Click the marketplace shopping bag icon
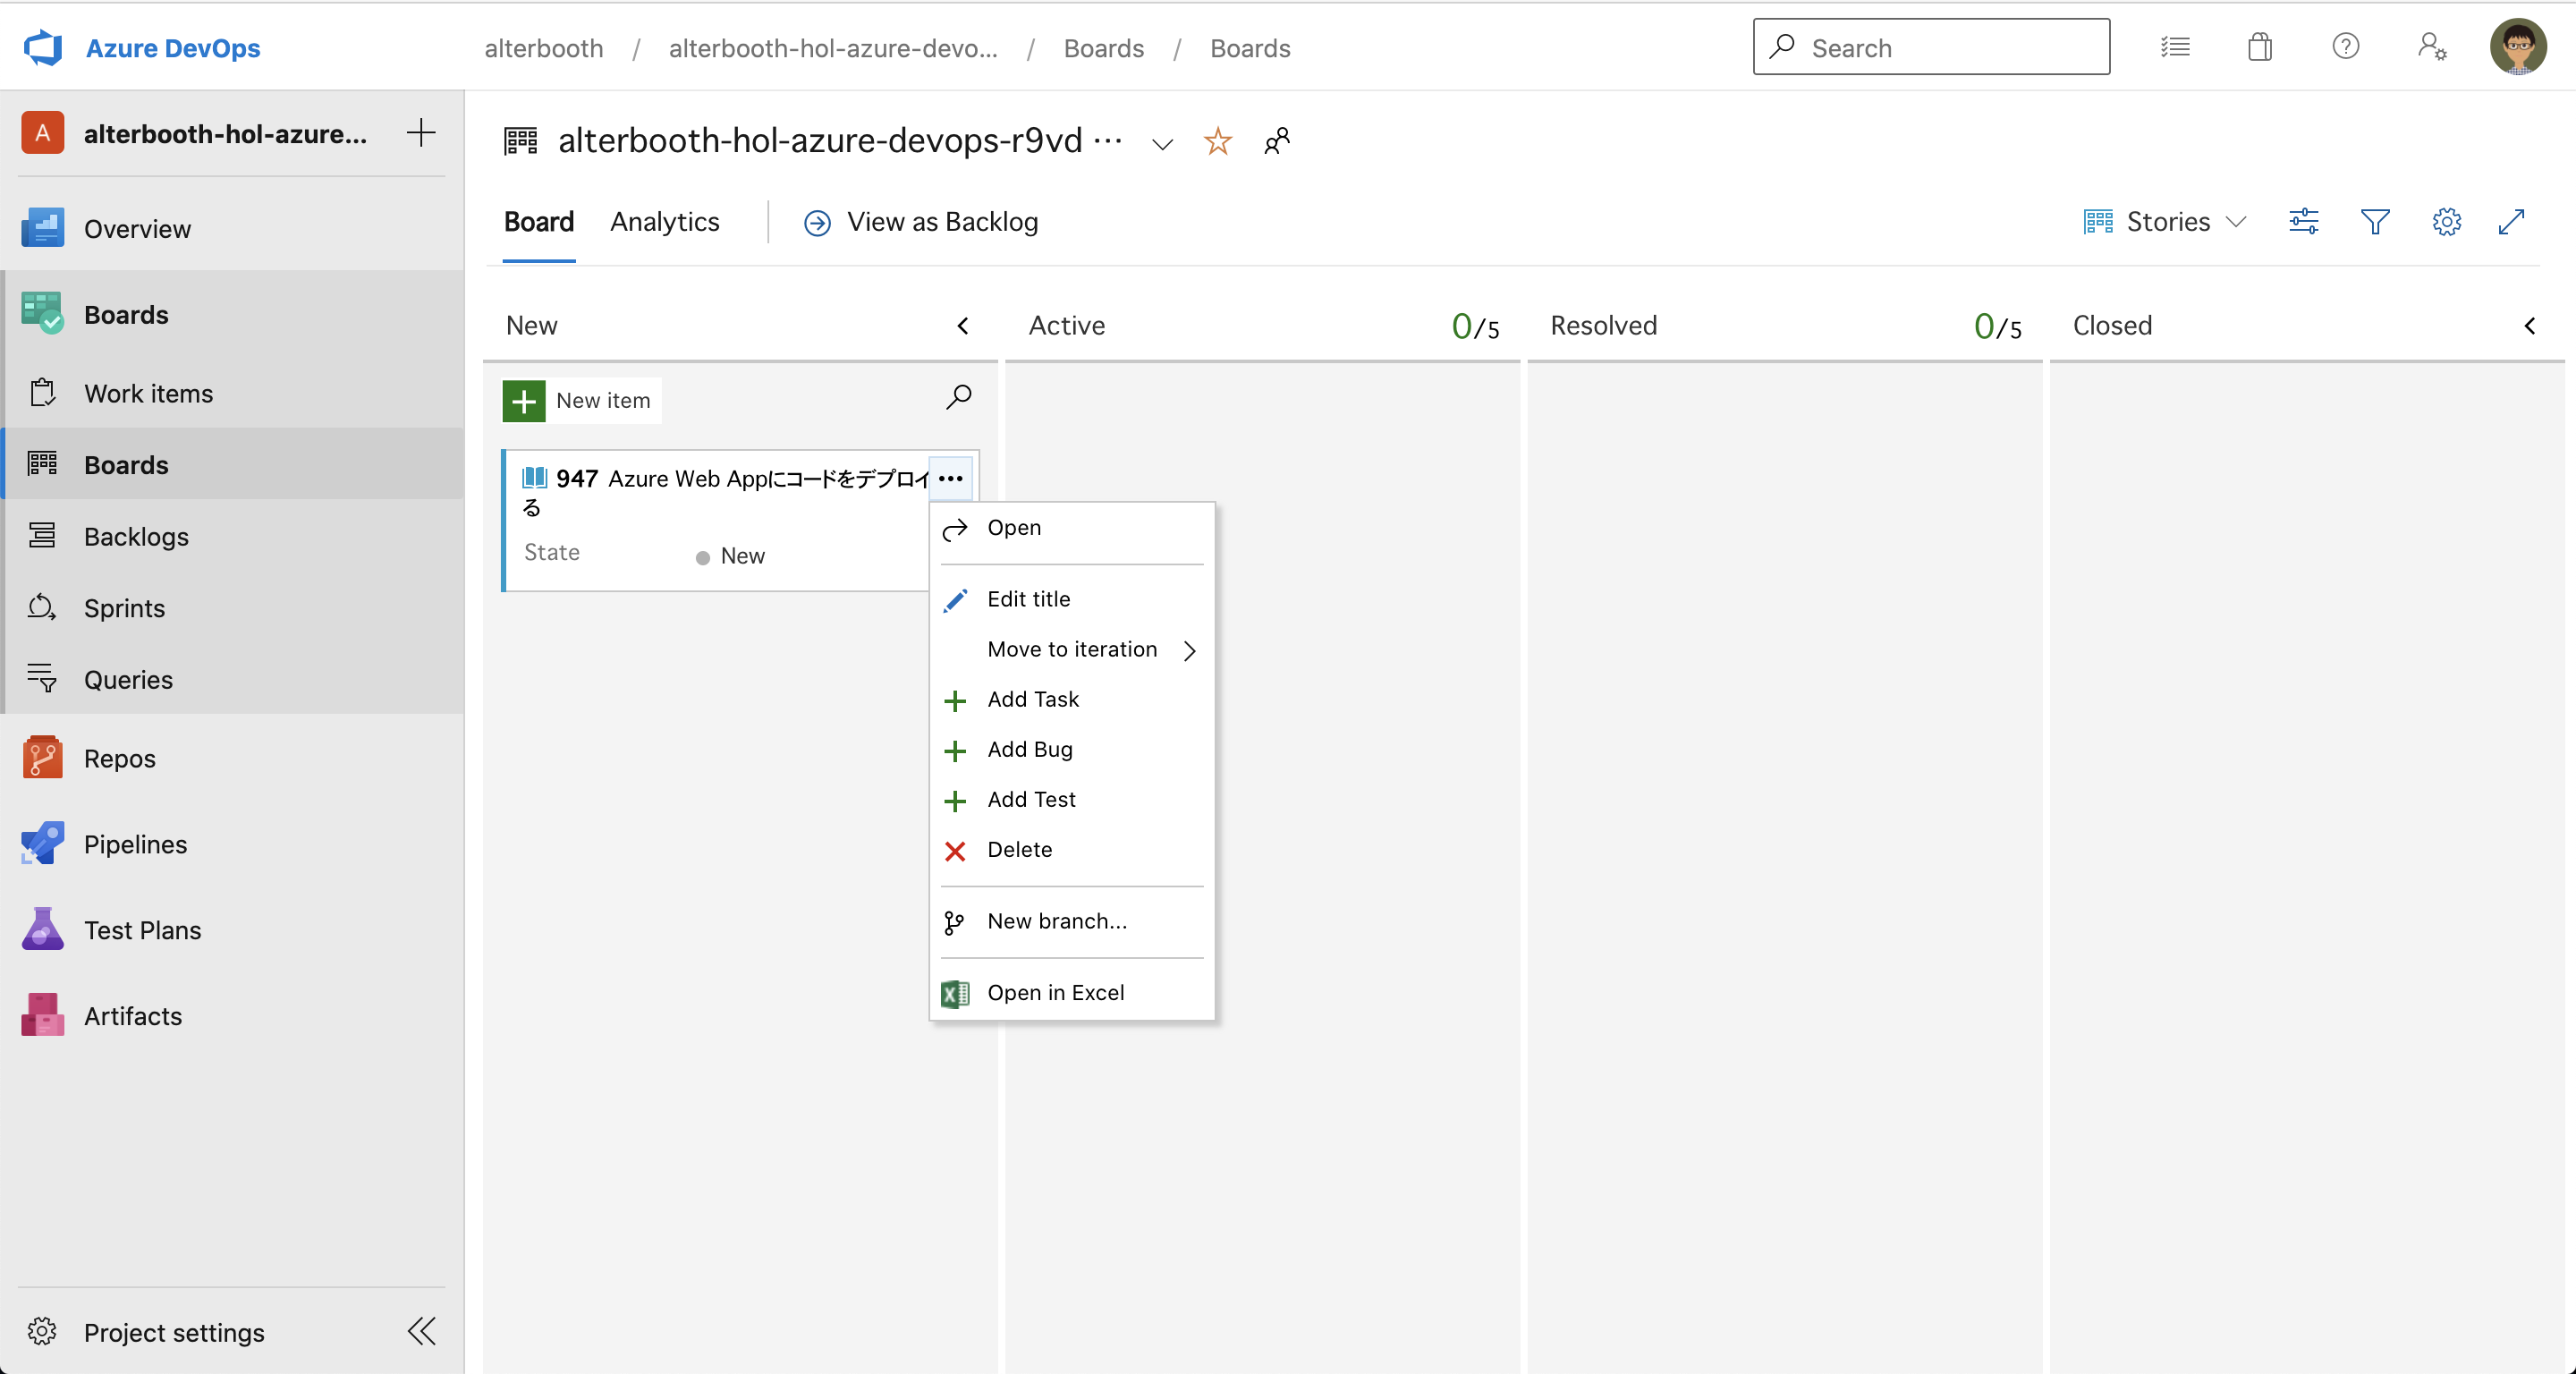Viewport: 2576px width, 1374px height. 2260,47
